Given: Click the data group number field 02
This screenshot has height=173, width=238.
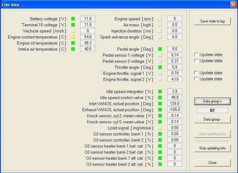Looking at the screenshot, I should pos(212,110).
